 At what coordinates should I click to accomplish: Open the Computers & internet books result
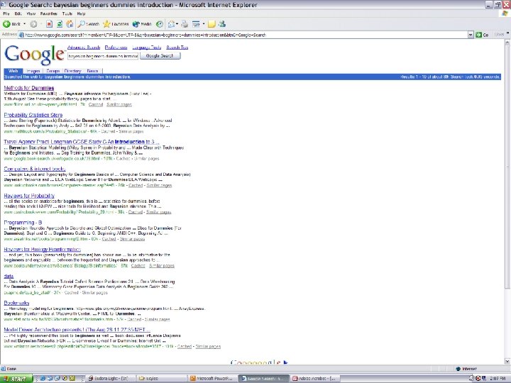tap(35, 169)
